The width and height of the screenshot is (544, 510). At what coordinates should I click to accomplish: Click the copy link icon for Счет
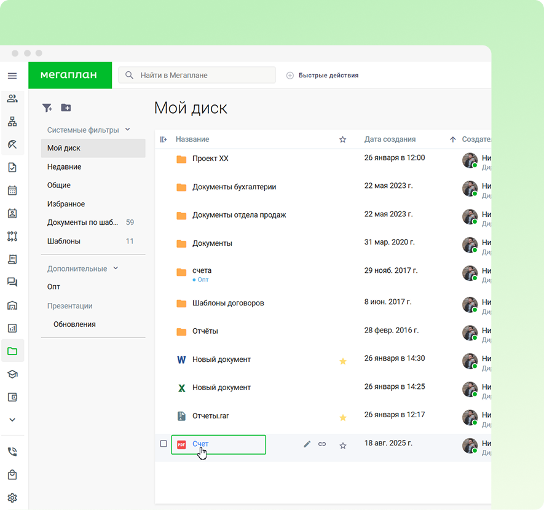click(x=322, y=444)
